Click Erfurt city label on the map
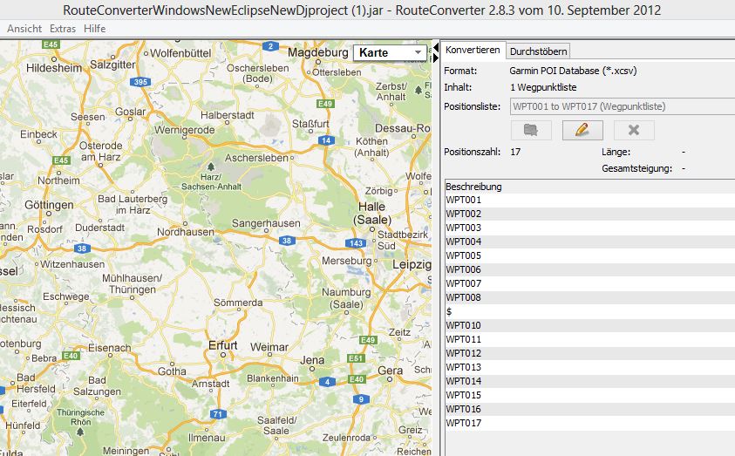The width and height of the screenshot is (735, 456). tap(223, 345)
